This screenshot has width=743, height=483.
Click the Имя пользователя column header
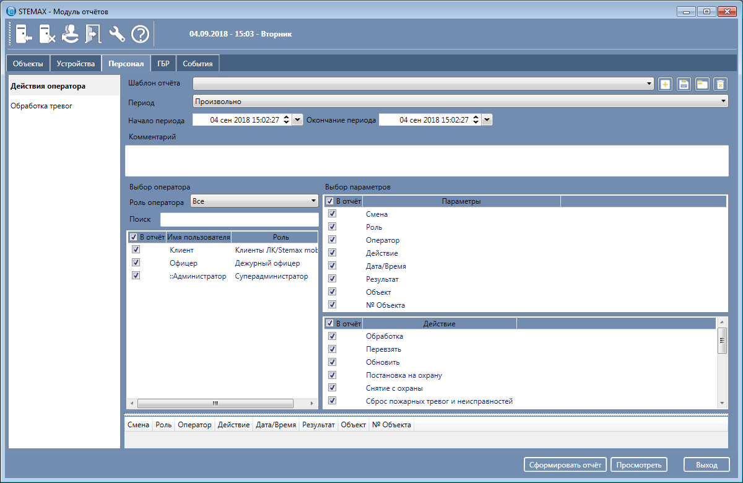pyautogui.click(x=198, y=237)
